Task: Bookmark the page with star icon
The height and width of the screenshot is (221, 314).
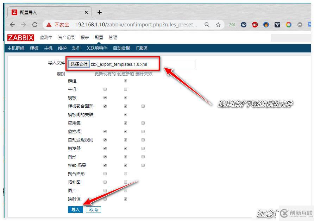Action: (218, 25)
